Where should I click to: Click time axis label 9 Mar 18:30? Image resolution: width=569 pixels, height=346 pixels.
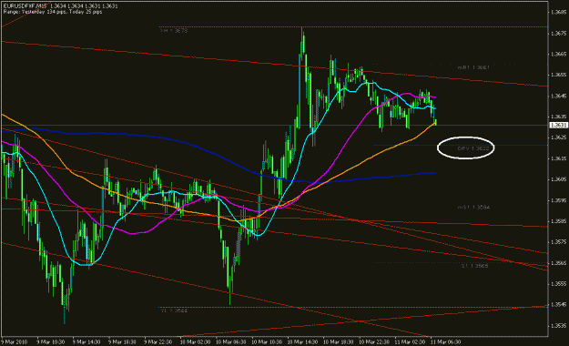(122, 342)
